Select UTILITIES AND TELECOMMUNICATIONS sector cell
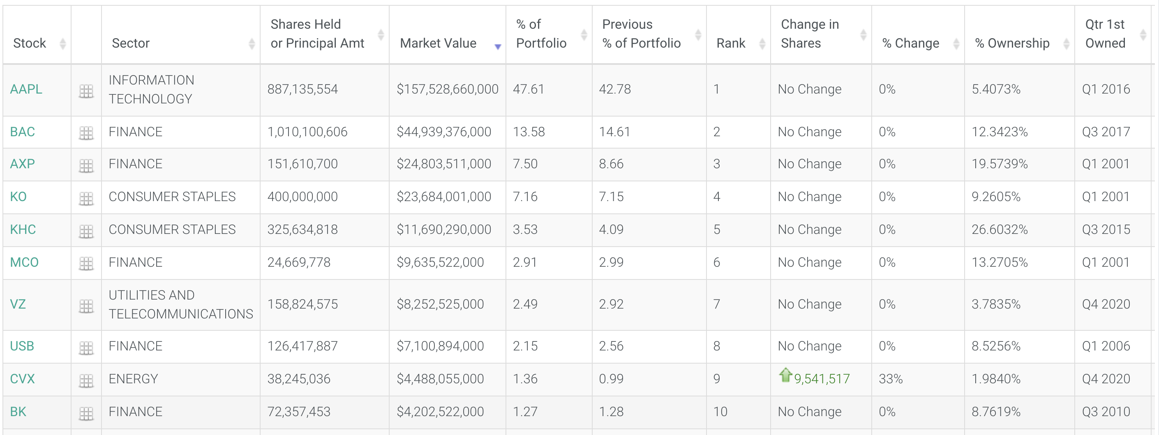 181,304
